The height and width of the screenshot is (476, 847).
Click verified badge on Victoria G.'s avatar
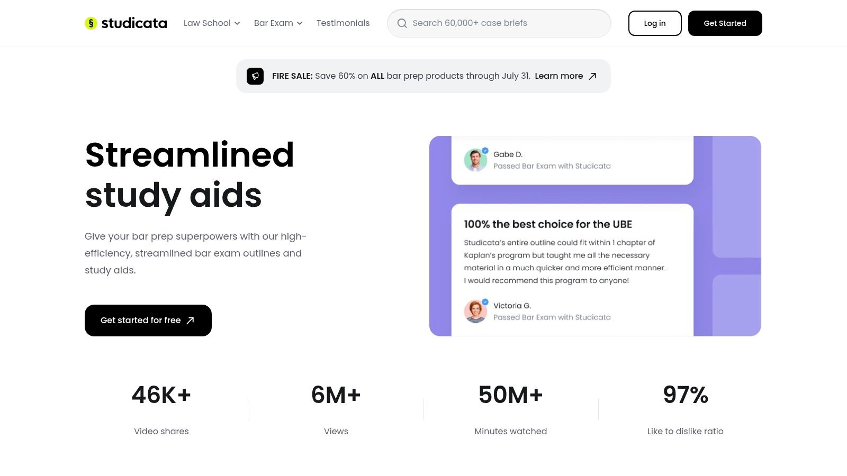485,302
